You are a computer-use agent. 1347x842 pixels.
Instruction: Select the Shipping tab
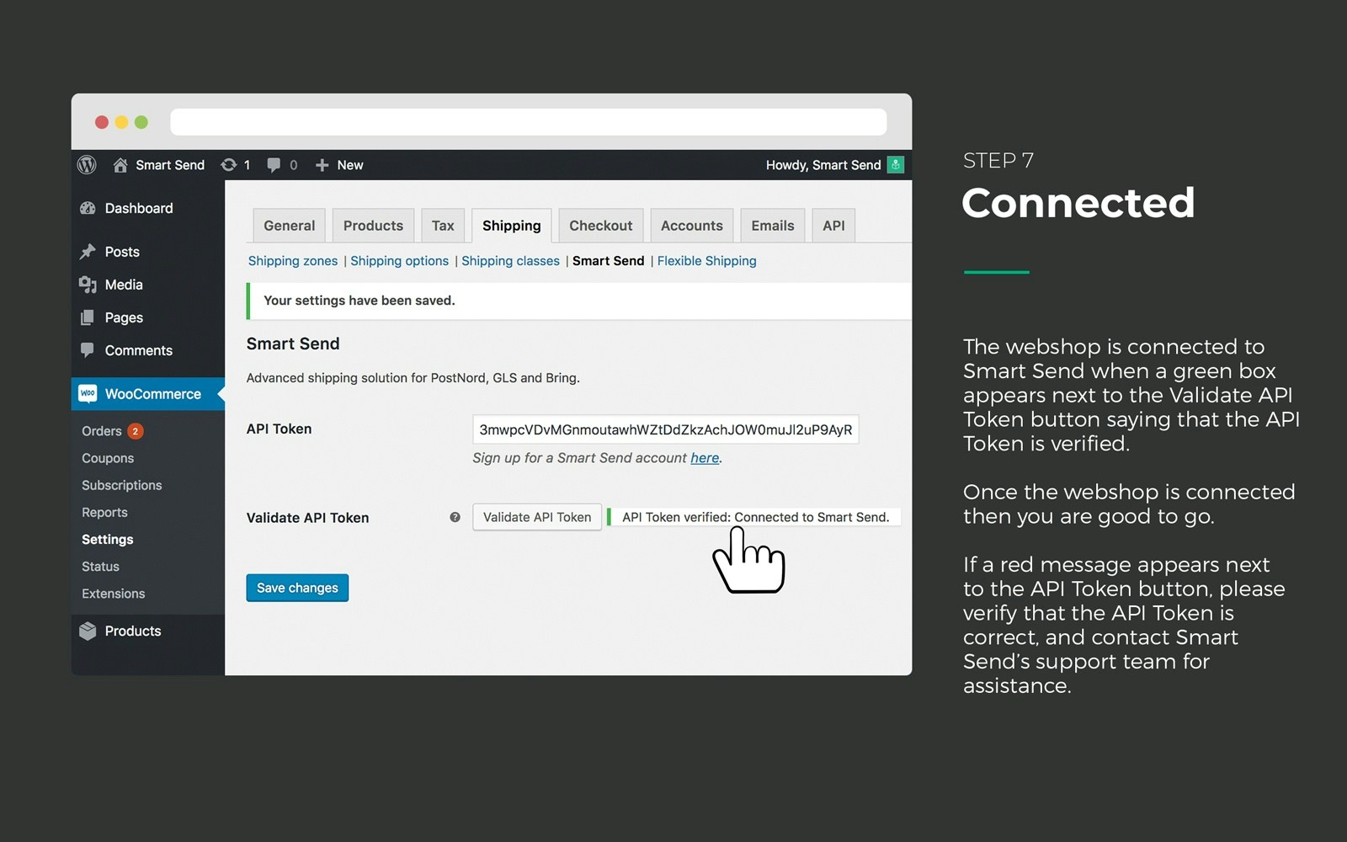[x=511, y=226]
